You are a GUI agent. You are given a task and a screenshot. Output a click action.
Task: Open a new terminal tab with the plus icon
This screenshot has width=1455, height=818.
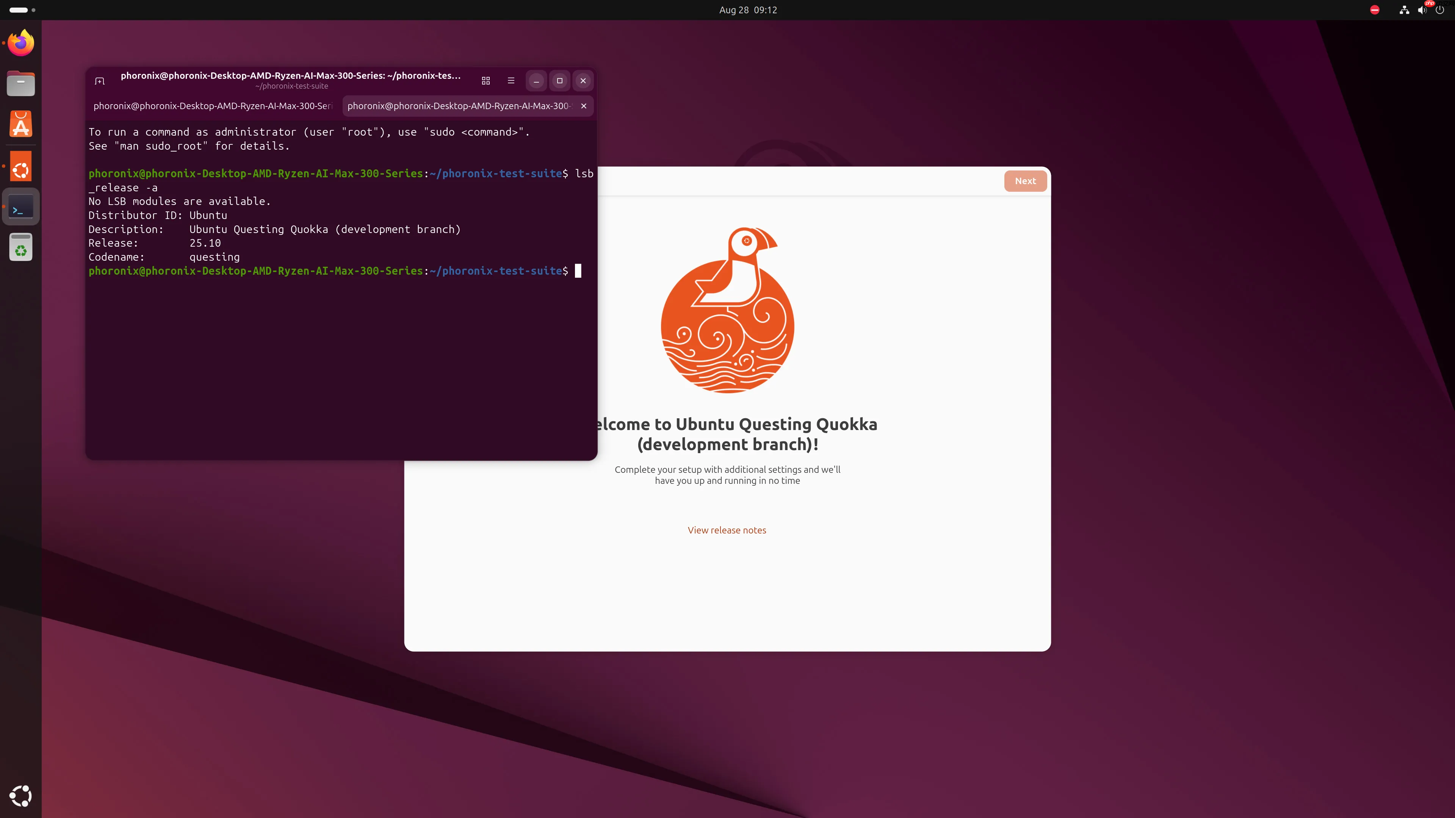[x=99, y=81]
